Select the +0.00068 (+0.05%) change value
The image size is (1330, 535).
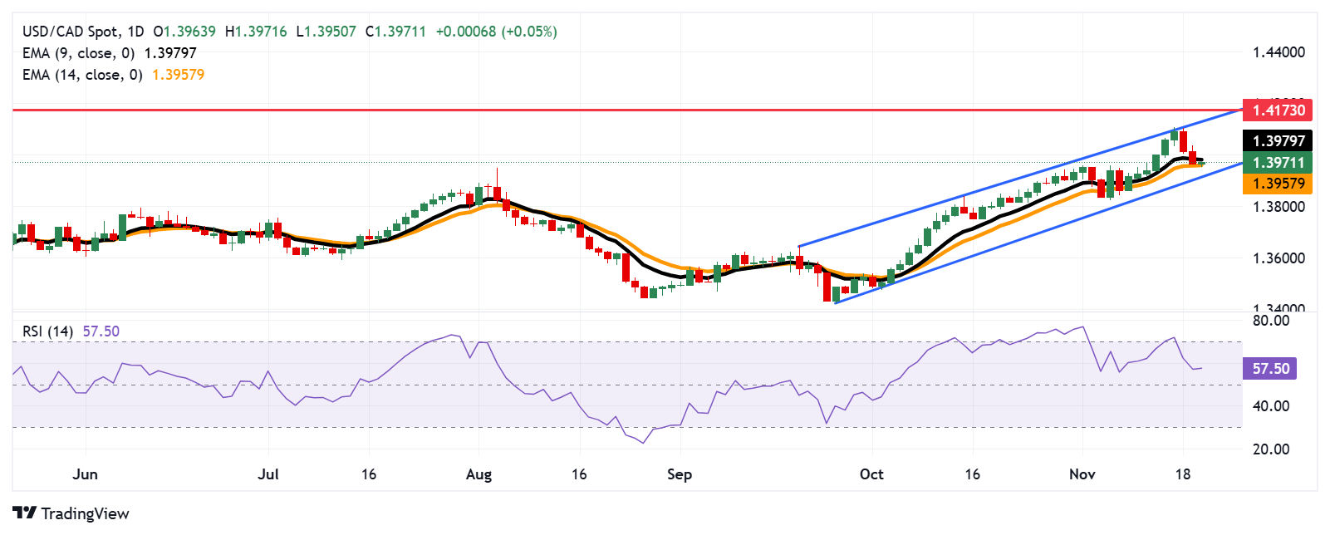click(x=496, y=32)
